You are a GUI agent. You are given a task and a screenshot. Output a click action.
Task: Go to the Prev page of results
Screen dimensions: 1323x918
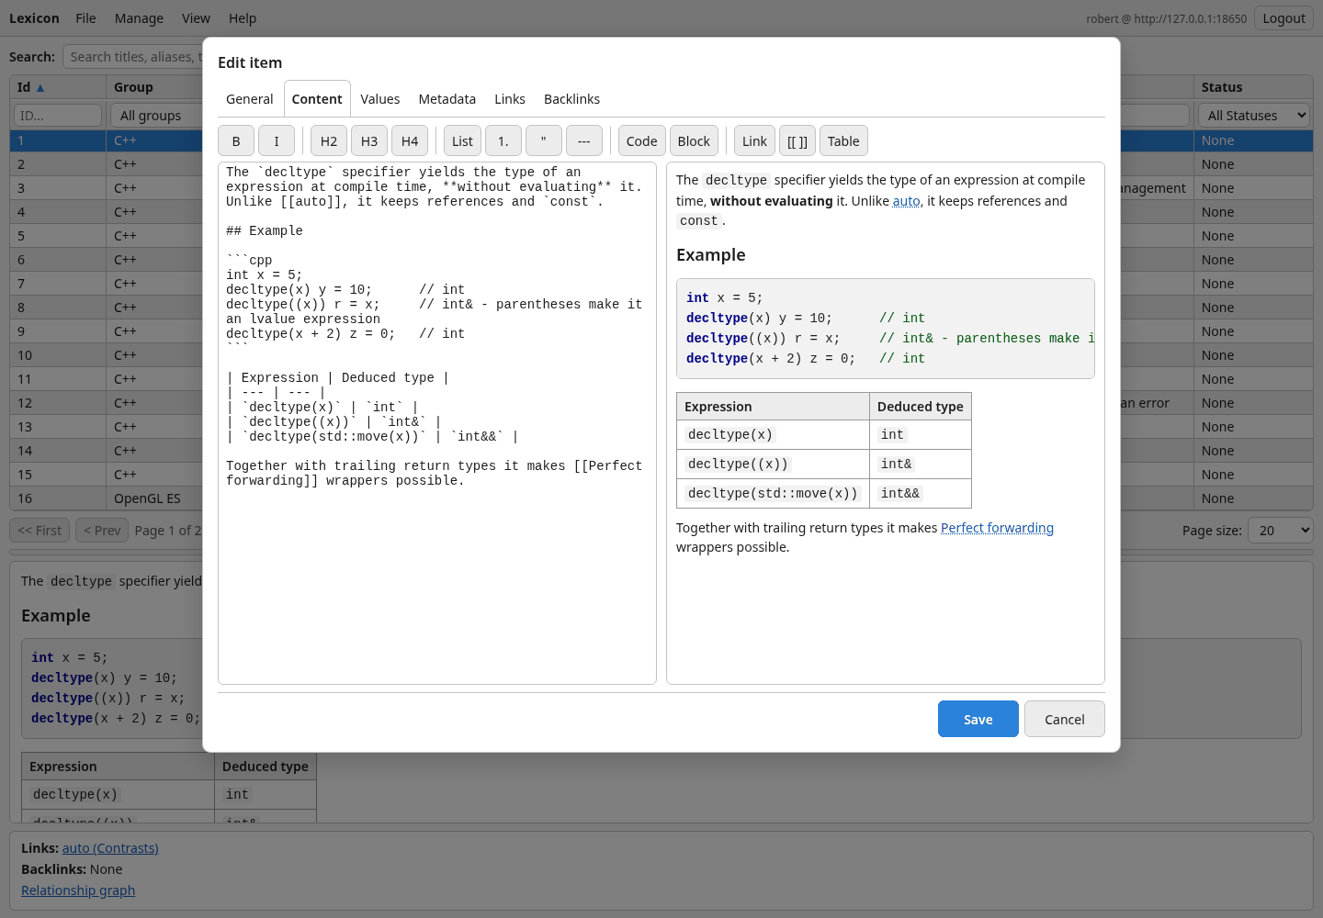click(102, 531)
